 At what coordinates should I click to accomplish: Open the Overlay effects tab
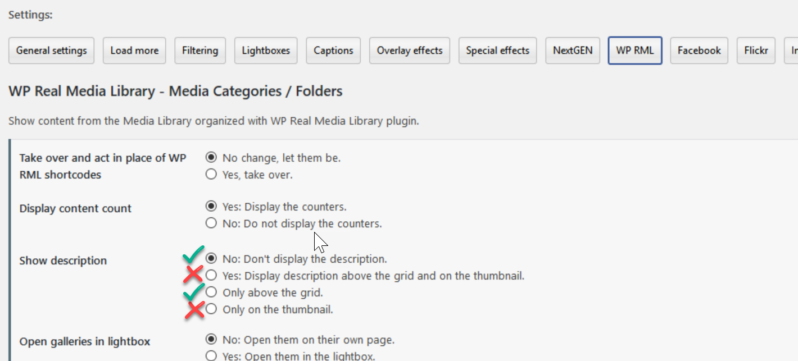(409, 51)
